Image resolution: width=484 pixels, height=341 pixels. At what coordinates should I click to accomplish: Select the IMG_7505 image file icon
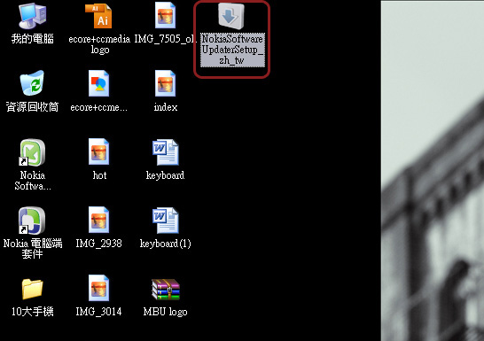click(166, 15)
